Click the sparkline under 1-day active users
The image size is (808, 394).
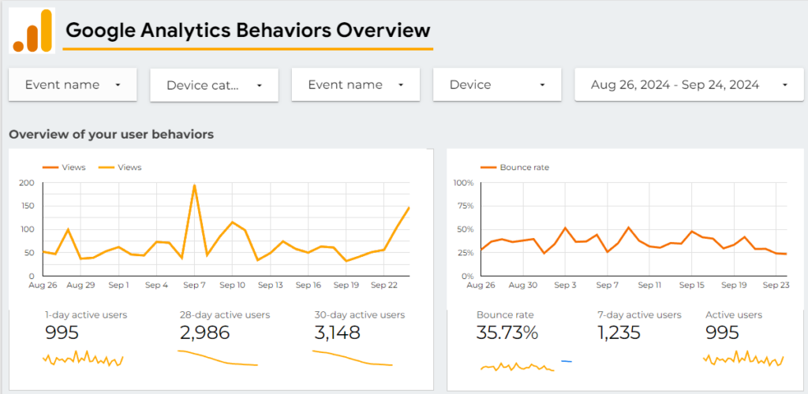pyautogui.click(x=83, y=359)
